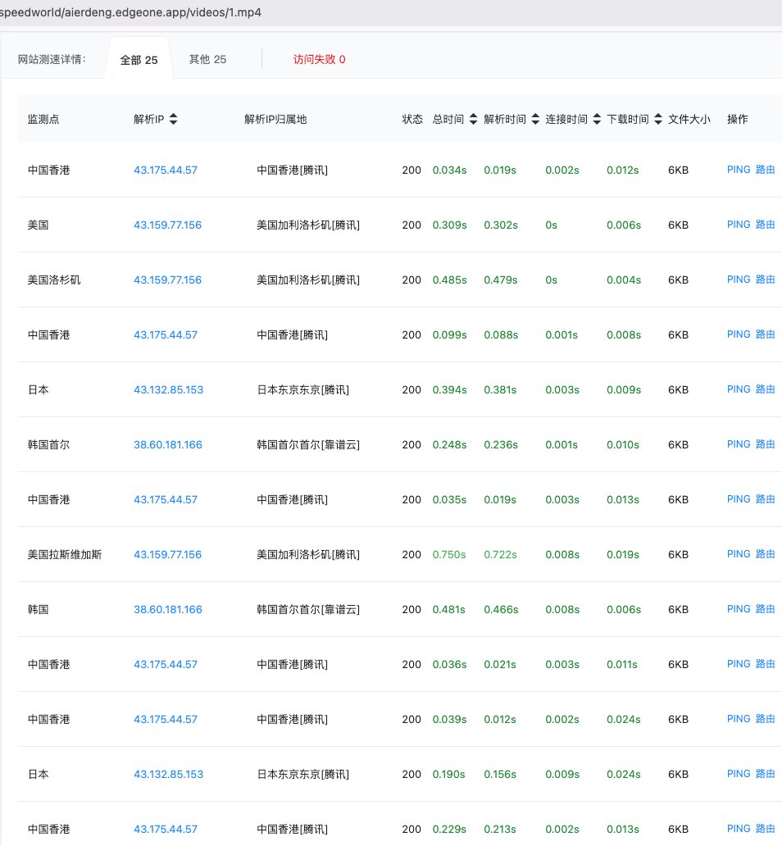The width and height of the screenshot is (782, 846).
Task: Open 路由 for the 韩国 0.481s row
Action: [766, 609]
